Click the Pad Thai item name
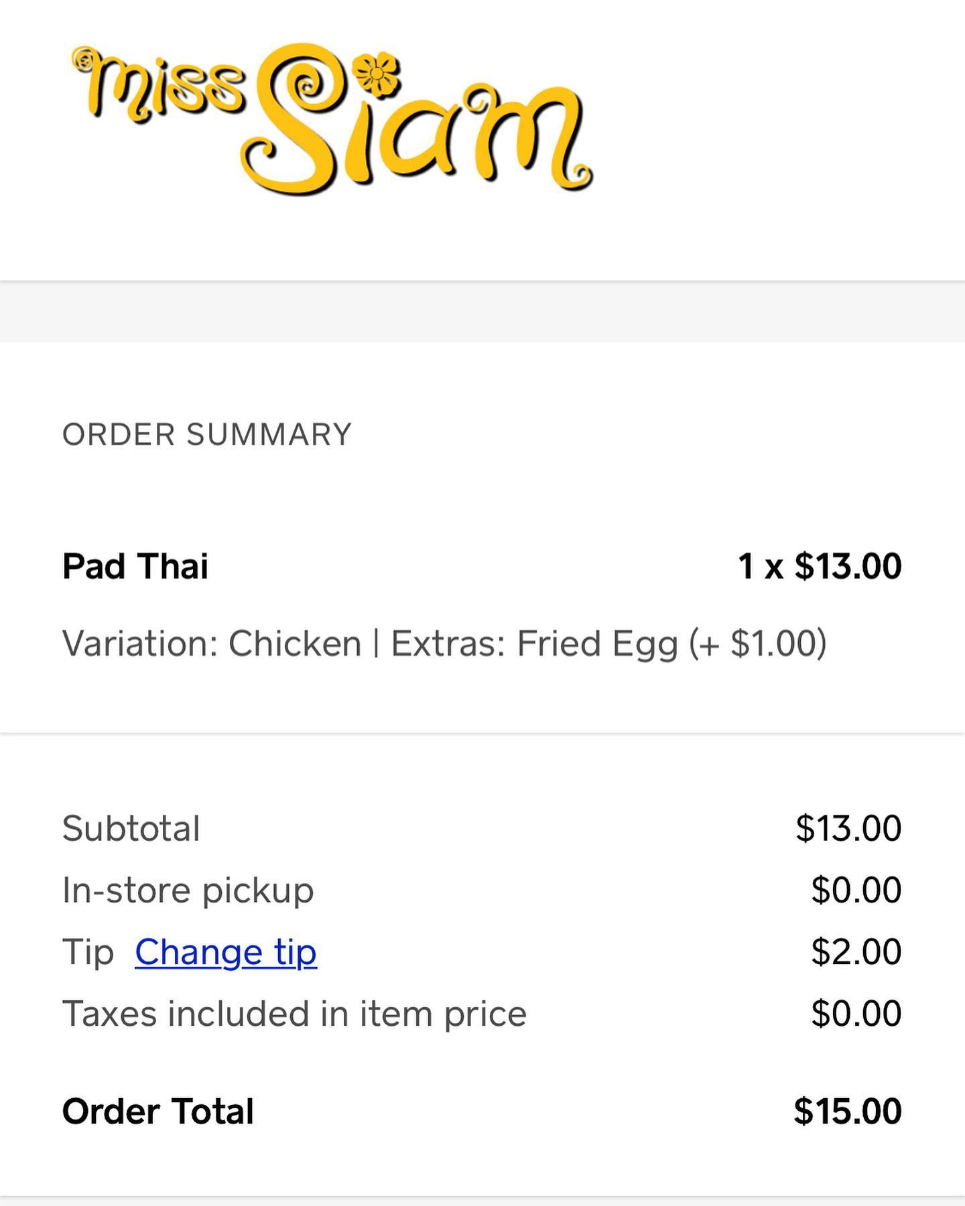Screen dimensions: 965x1206 click(x=135, y=566)
